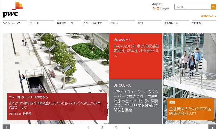Go to carousel slide 2
218x129 pixels.
click(102, 127)
